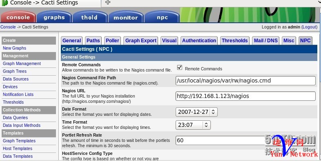Click the Host/Service Config Type label

87,153
